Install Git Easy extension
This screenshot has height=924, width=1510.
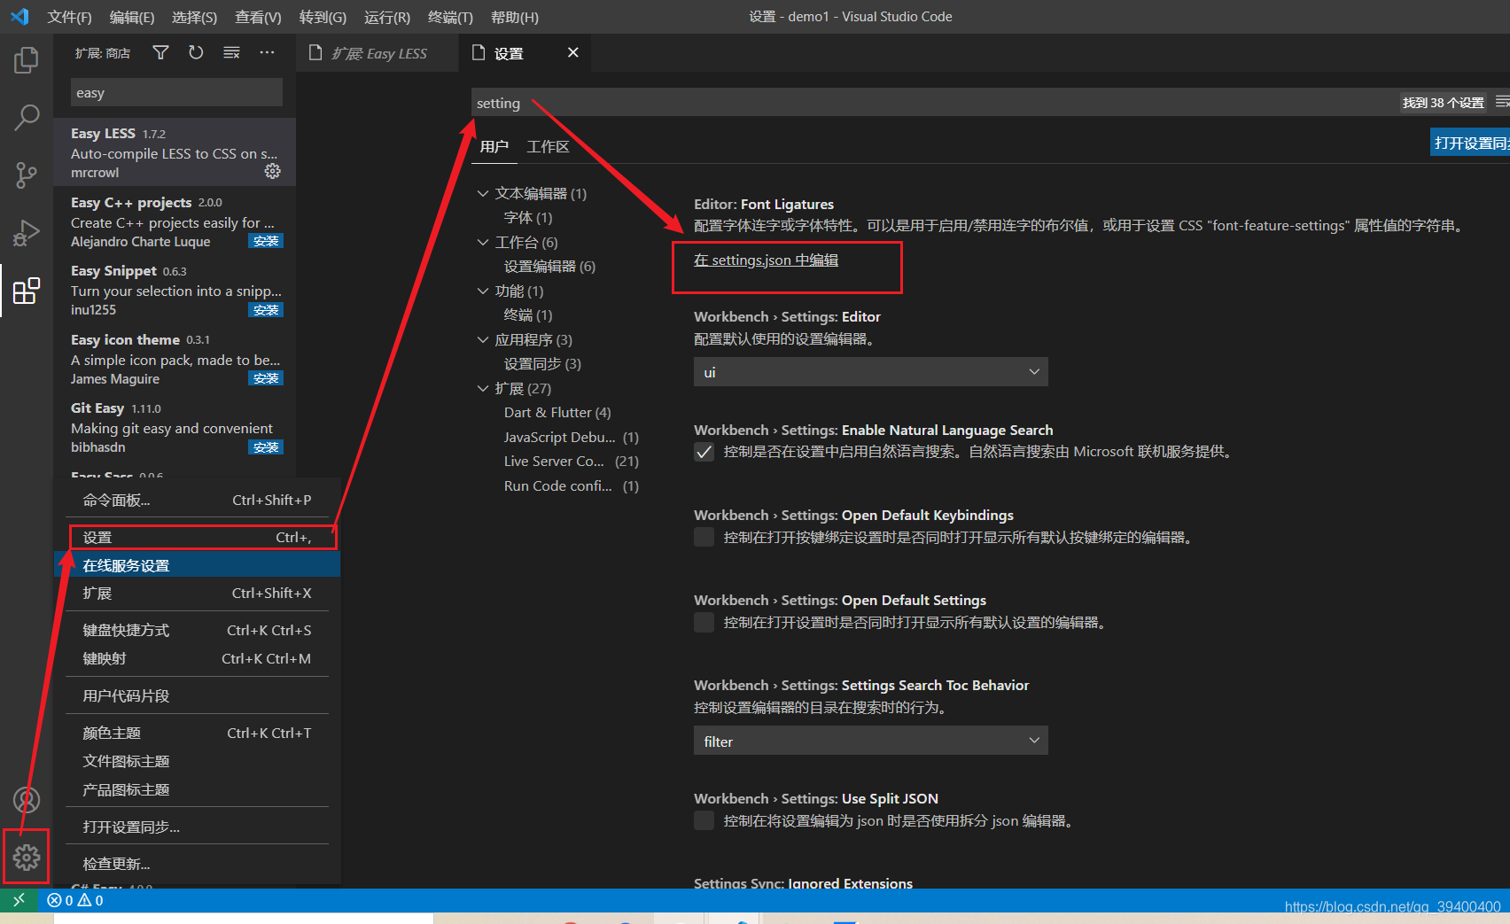[x=266, y=447]
